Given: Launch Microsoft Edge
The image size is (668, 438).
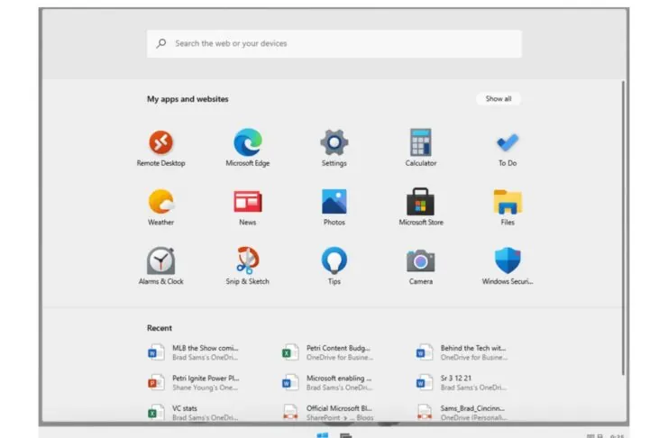Looking at the screenshot, I should [x=248, y=149].
